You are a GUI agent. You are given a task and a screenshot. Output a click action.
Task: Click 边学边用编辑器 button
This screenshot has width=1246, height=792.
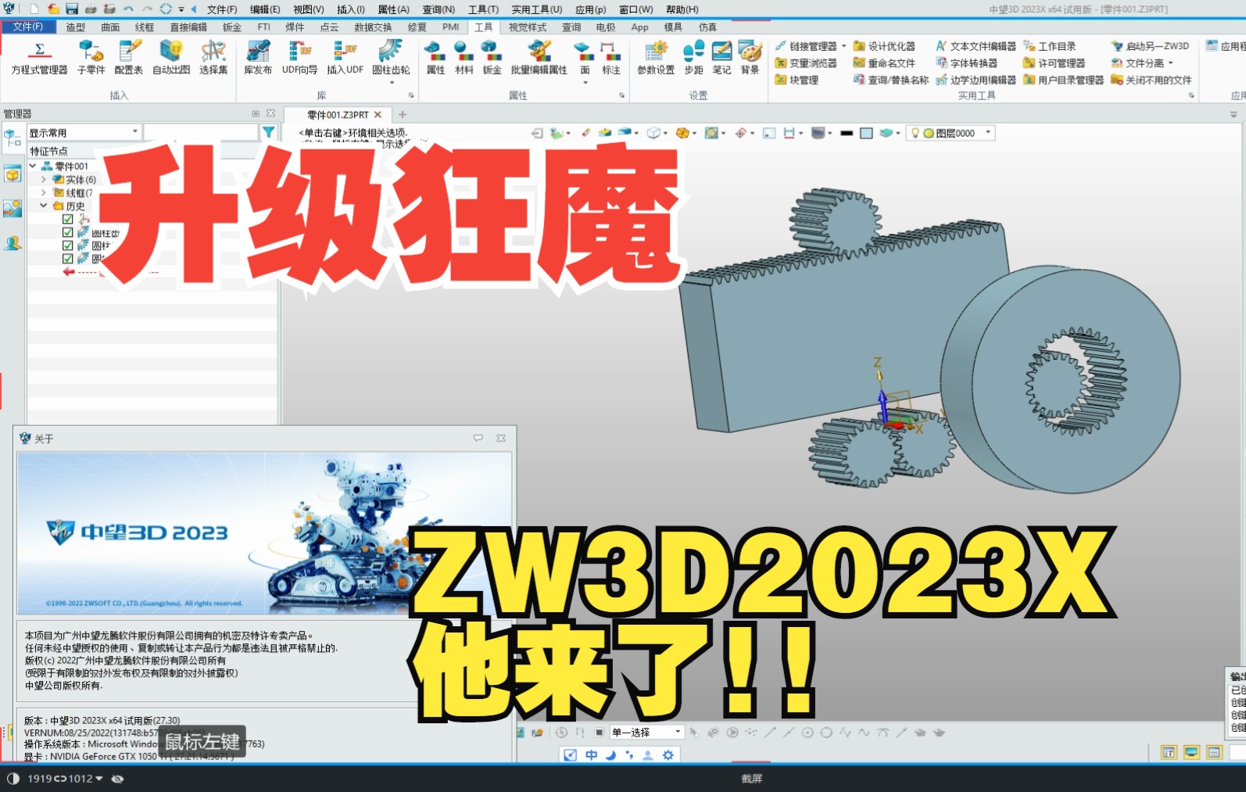(x=976, y=80)
